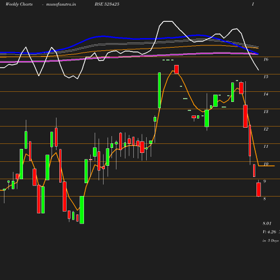
Task: Click the 'munafasutra.in' site label
Action: [x=61, y=4]
